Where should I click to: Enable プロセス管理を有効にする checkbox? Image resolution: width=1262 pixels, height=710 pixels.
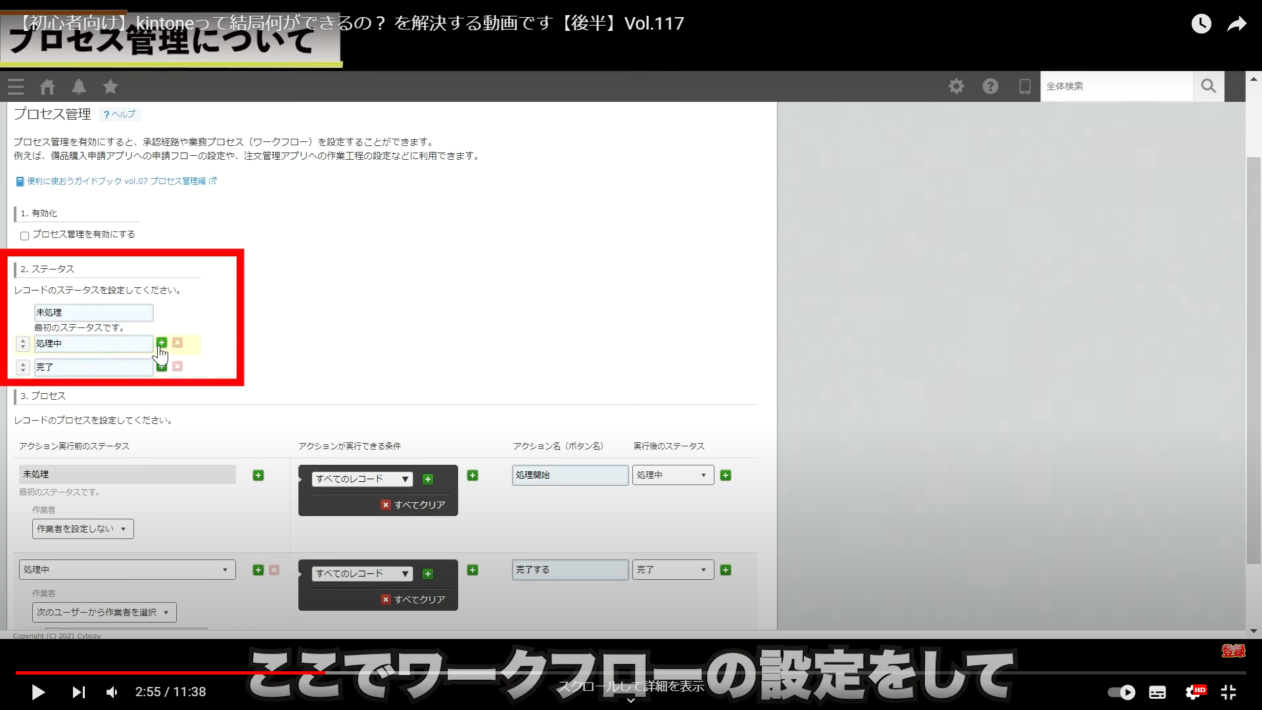click(24, 235)
